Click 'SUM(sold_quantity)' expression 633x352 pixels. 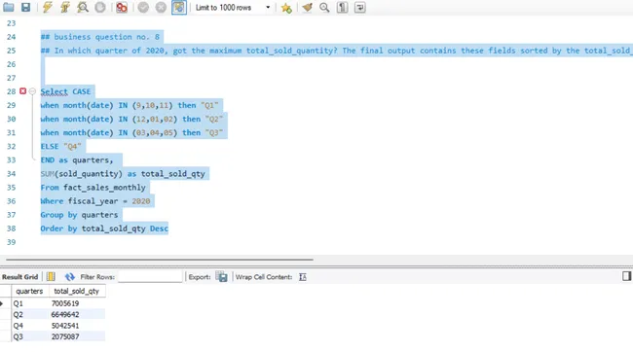(x=81, y=174)
